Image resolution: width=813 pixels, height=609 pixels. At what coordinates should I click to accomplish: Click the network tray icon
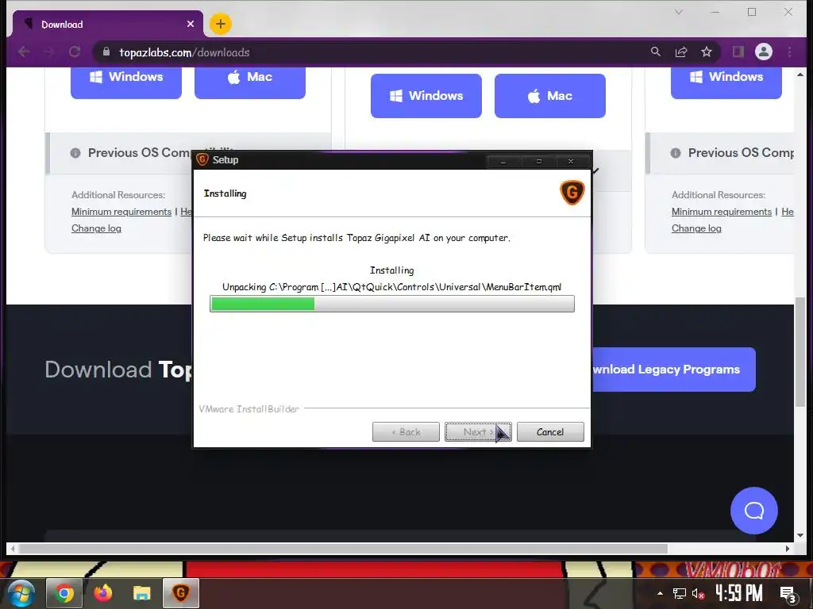pos(680,593)
